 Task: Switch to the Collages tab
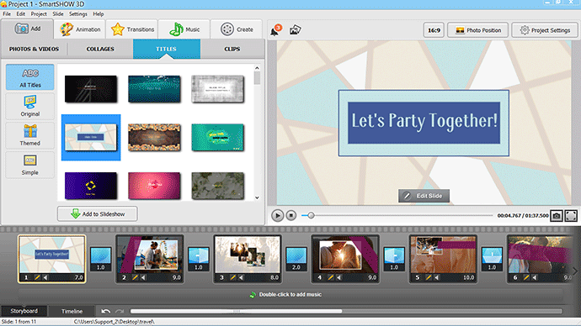pyautogui.click(x=100, y=49)
